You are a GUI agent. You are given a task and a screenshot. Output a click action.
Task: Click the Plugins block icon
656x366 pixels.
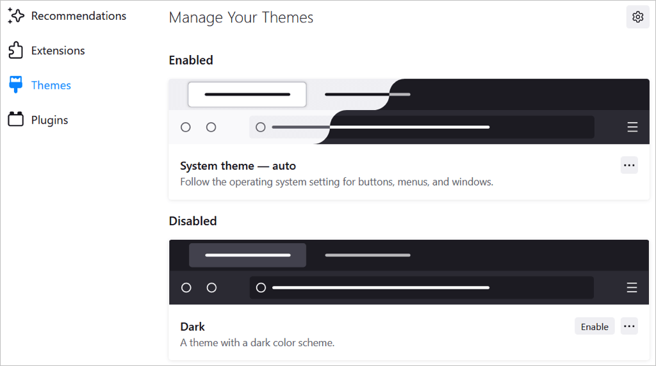pyautogui.click(x=15, y=120)
